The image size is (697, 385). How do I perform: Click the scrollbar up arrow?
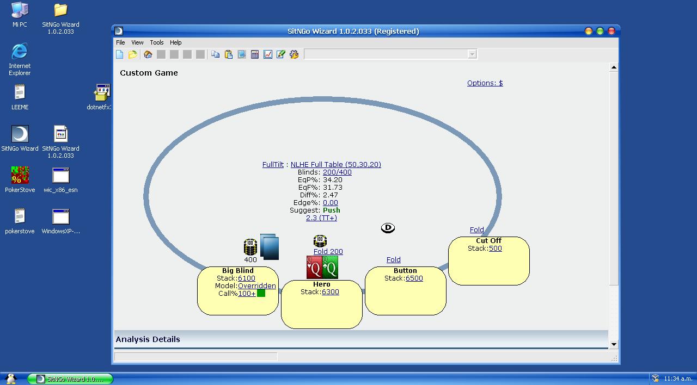(x=614, y=67)
